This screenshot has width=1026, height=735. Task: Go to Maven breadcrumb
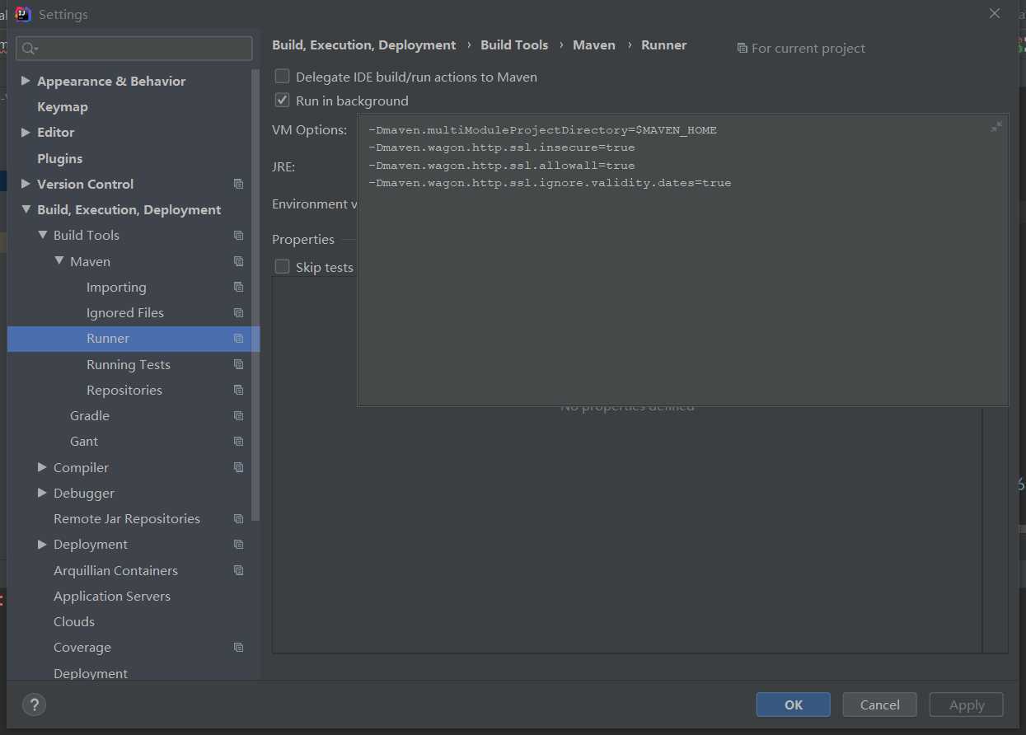coord(594,45)
